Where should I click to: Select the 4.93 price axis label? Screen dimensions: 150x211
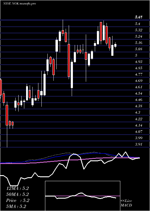(x=139, y=62)
